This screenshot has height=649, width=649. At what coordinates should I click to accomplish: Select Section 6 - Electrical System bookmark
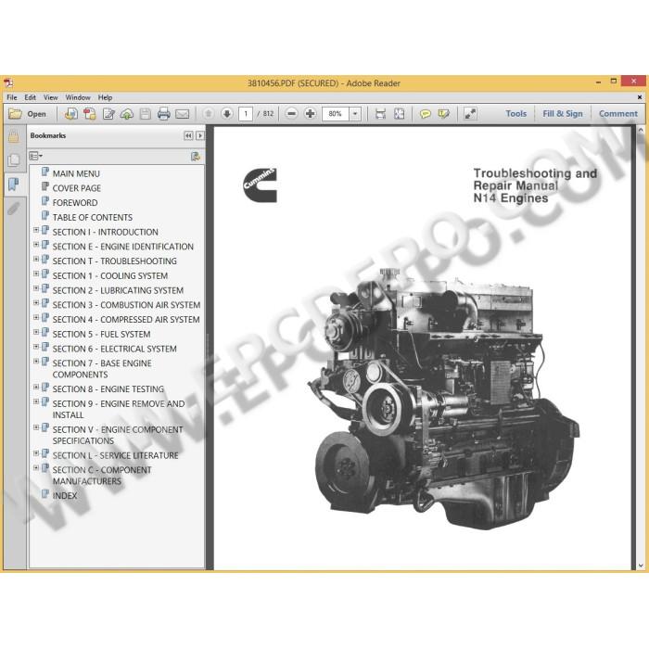pyautogui.click(x=114, y=349)
